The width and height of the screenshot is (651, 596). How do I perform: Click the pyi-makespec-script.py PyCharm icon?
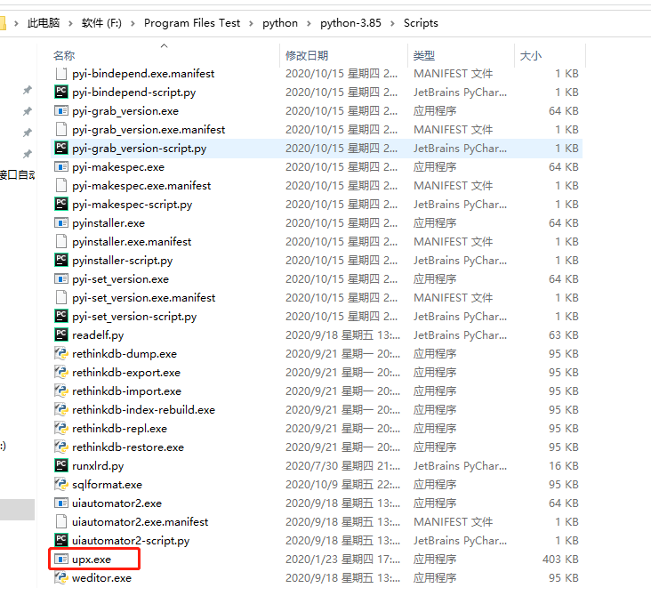coord(61,204)
